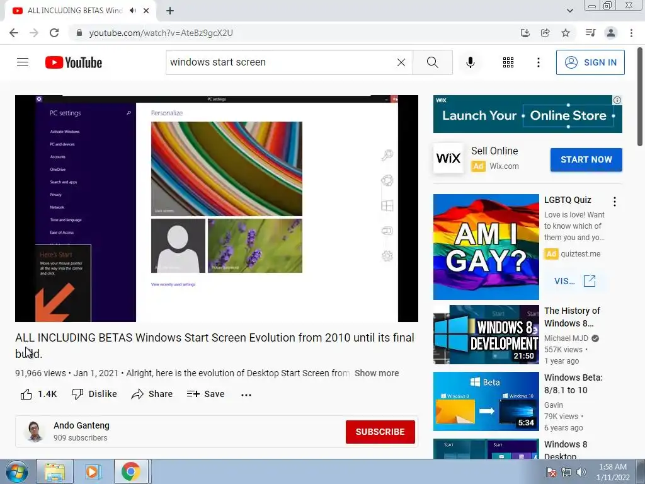Share this page from the address bar
The image size is (645, 484).
click(x=545, y=33)
